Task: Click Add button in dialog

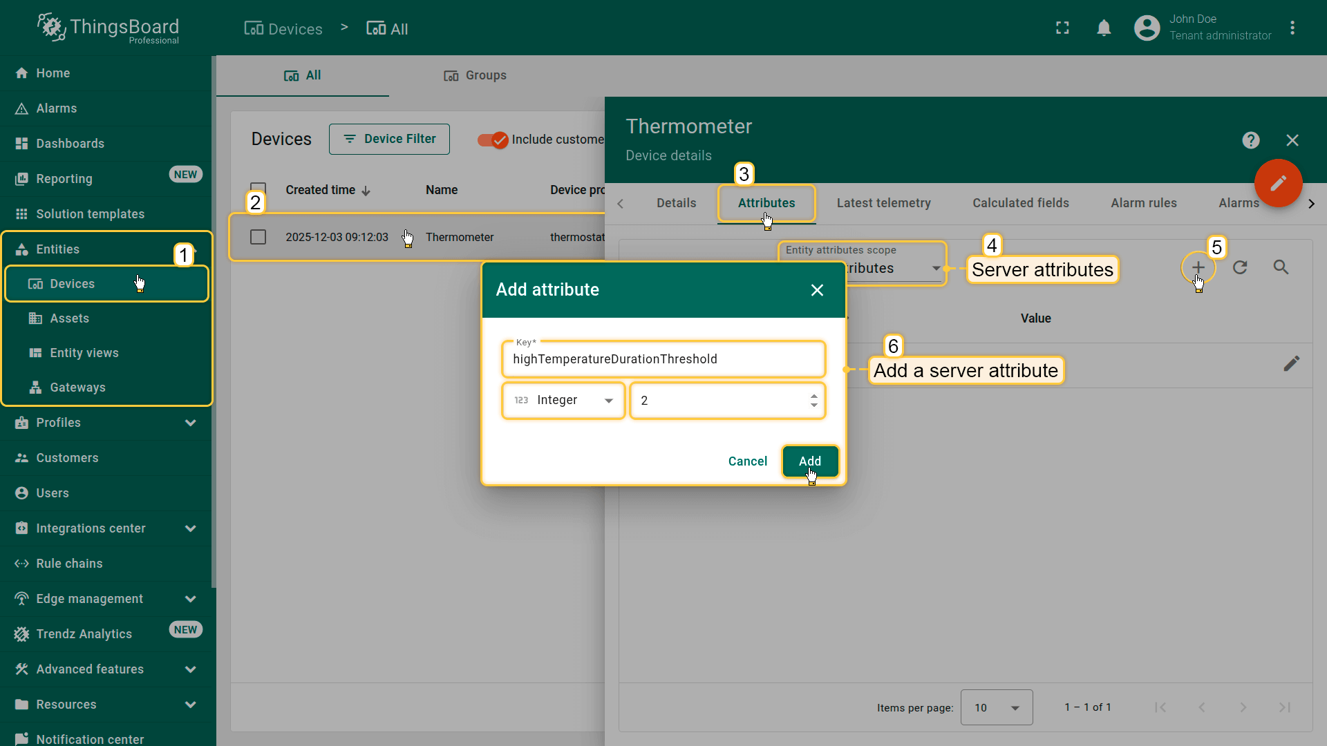Action: point(809,461)
